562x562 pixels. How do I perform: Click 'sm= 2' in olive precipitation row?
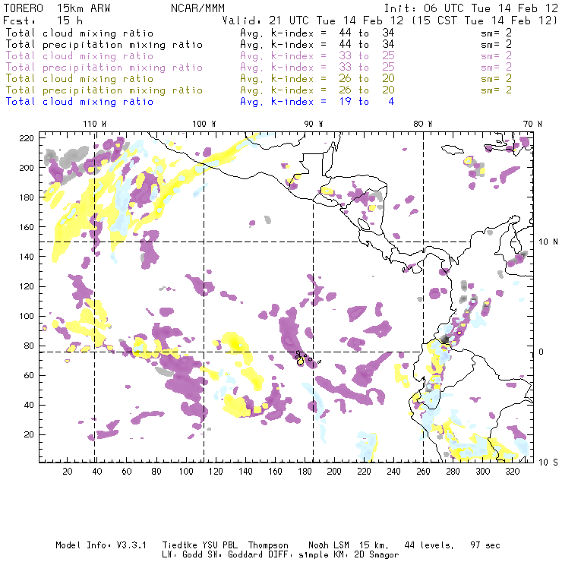[496, 90]
